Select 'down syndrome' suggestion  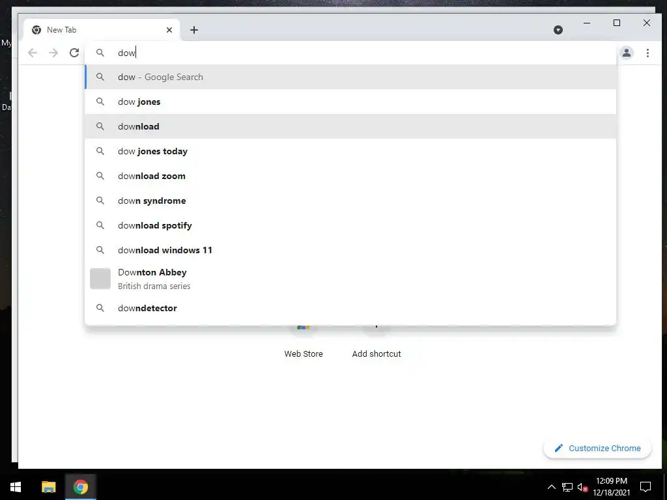click(x=350, y=201)
